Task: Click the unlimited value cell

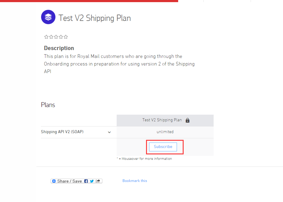Action: coord(165,132)
